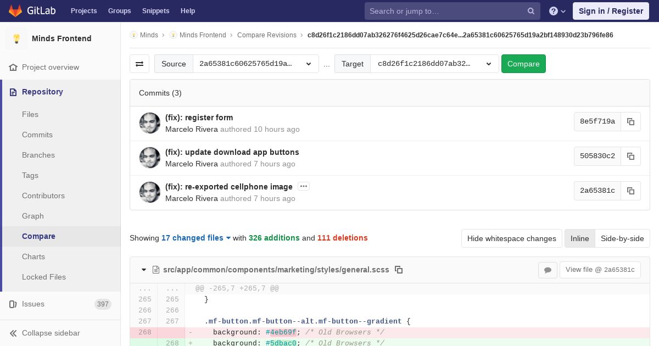Click View file @ 2a65381c button

600,270
